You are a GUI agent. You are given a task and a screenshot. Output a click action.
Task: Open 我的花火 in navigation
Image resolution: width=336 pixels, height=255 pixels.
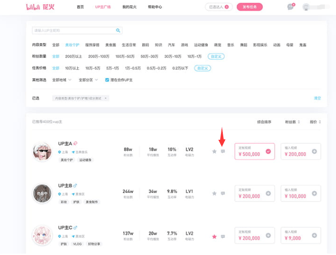129,7
